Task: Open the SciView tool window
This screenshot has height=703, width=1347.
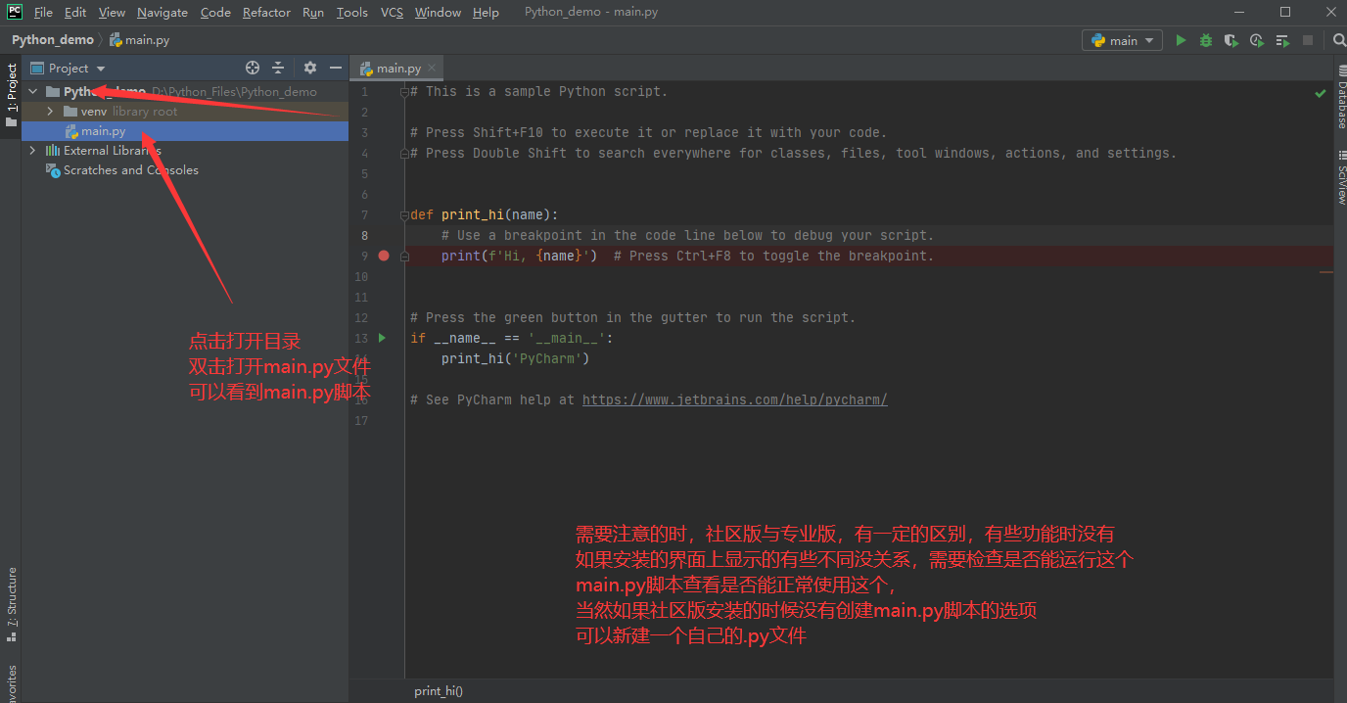Action: [x=1340, y=177]
